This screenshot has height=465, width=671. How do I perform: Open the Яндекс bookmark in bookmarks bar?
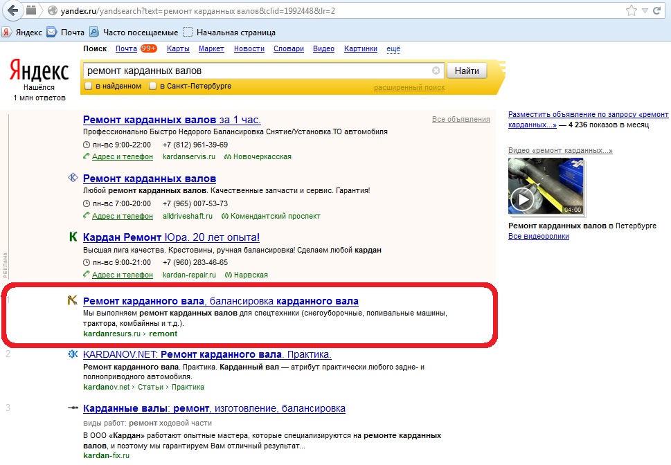(22, 32)
